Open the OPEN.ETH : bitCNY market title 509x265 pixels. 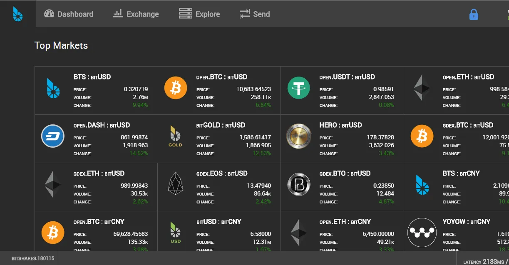coord(345,222)
